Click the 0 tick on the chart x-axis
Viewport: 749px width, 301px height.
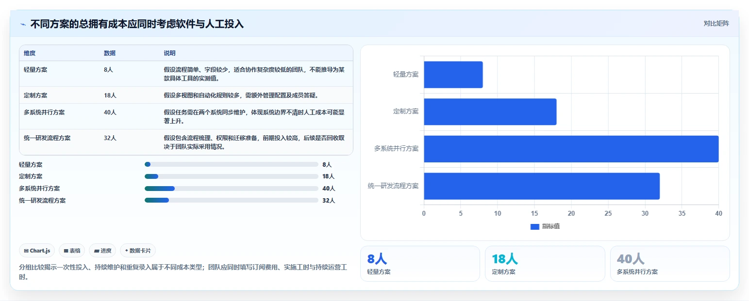(x=424, y=214)
